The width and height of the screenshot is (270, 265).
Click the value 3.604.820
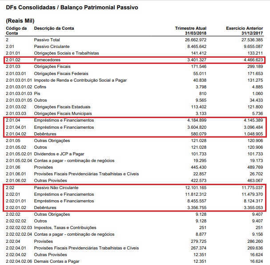click(197, 127)
